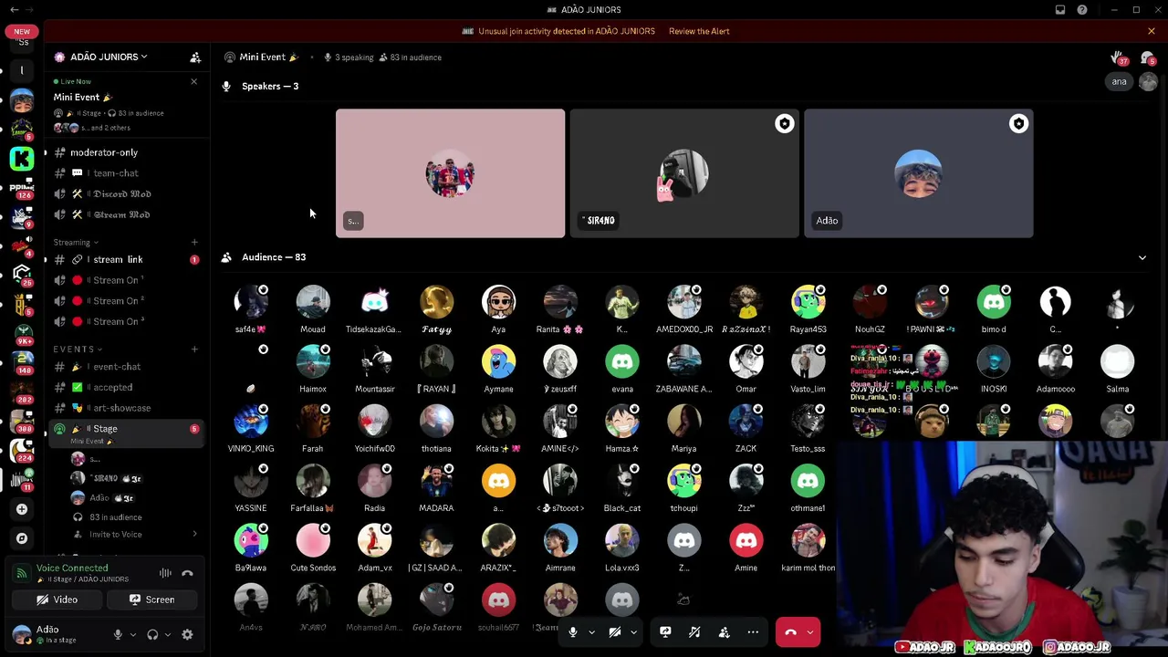Screen dimensions: 1168x657
Task: Open the green K server in the server list
Action: [x=22, y=159]
